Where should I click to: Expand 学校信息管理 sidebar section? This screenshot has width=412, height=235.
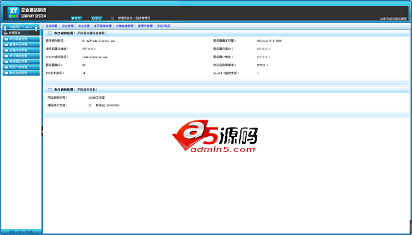point(21,39)
